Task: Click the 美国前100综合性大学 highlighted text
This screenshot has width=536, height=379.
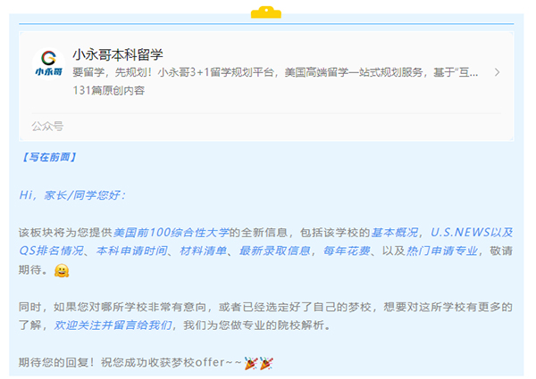Action: (x=171, y=233)
